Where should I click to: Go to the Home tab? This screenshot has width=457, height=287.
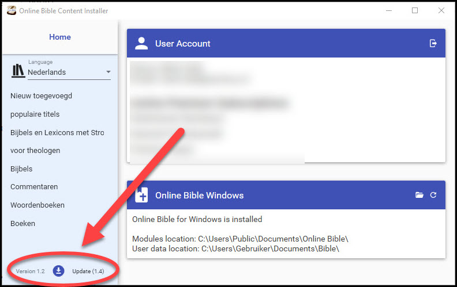coord(60,37)
